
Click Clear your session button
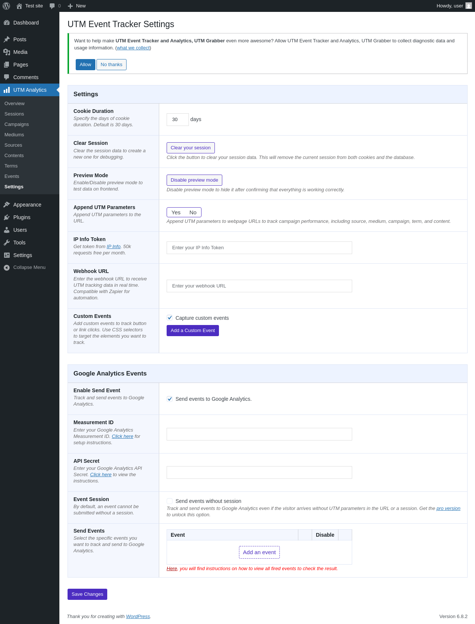191,148
